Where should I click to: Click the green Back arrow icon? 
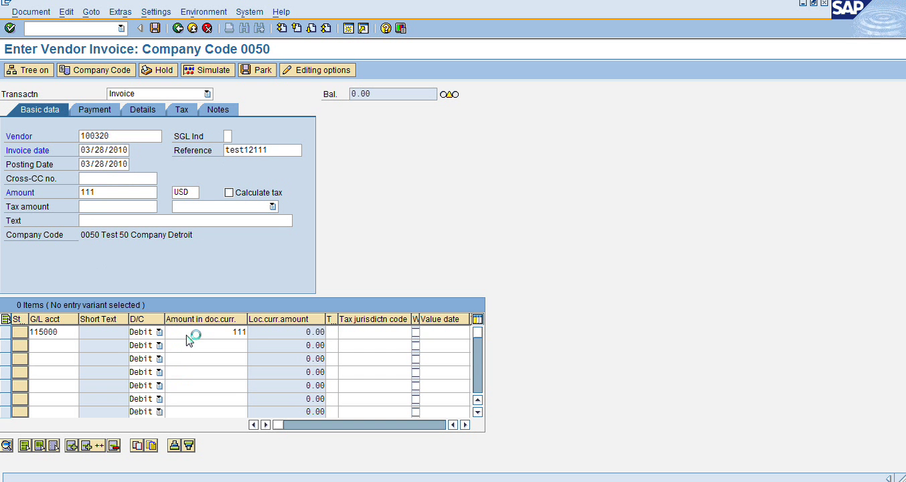(177, 28)
